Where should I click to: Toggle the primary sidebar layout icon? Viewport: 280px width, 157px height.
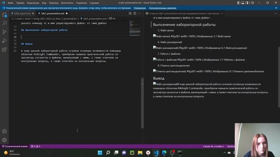click(239, 3)
